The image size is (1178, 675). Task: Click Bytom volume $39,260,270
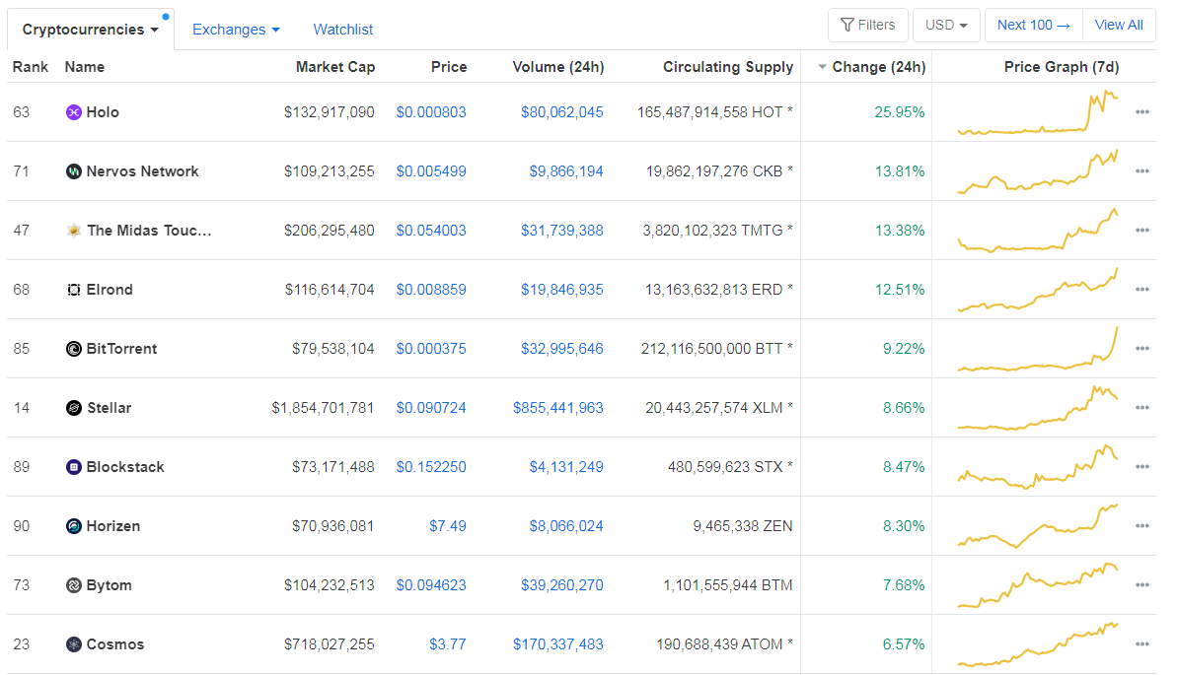click(x=562, y=585)
